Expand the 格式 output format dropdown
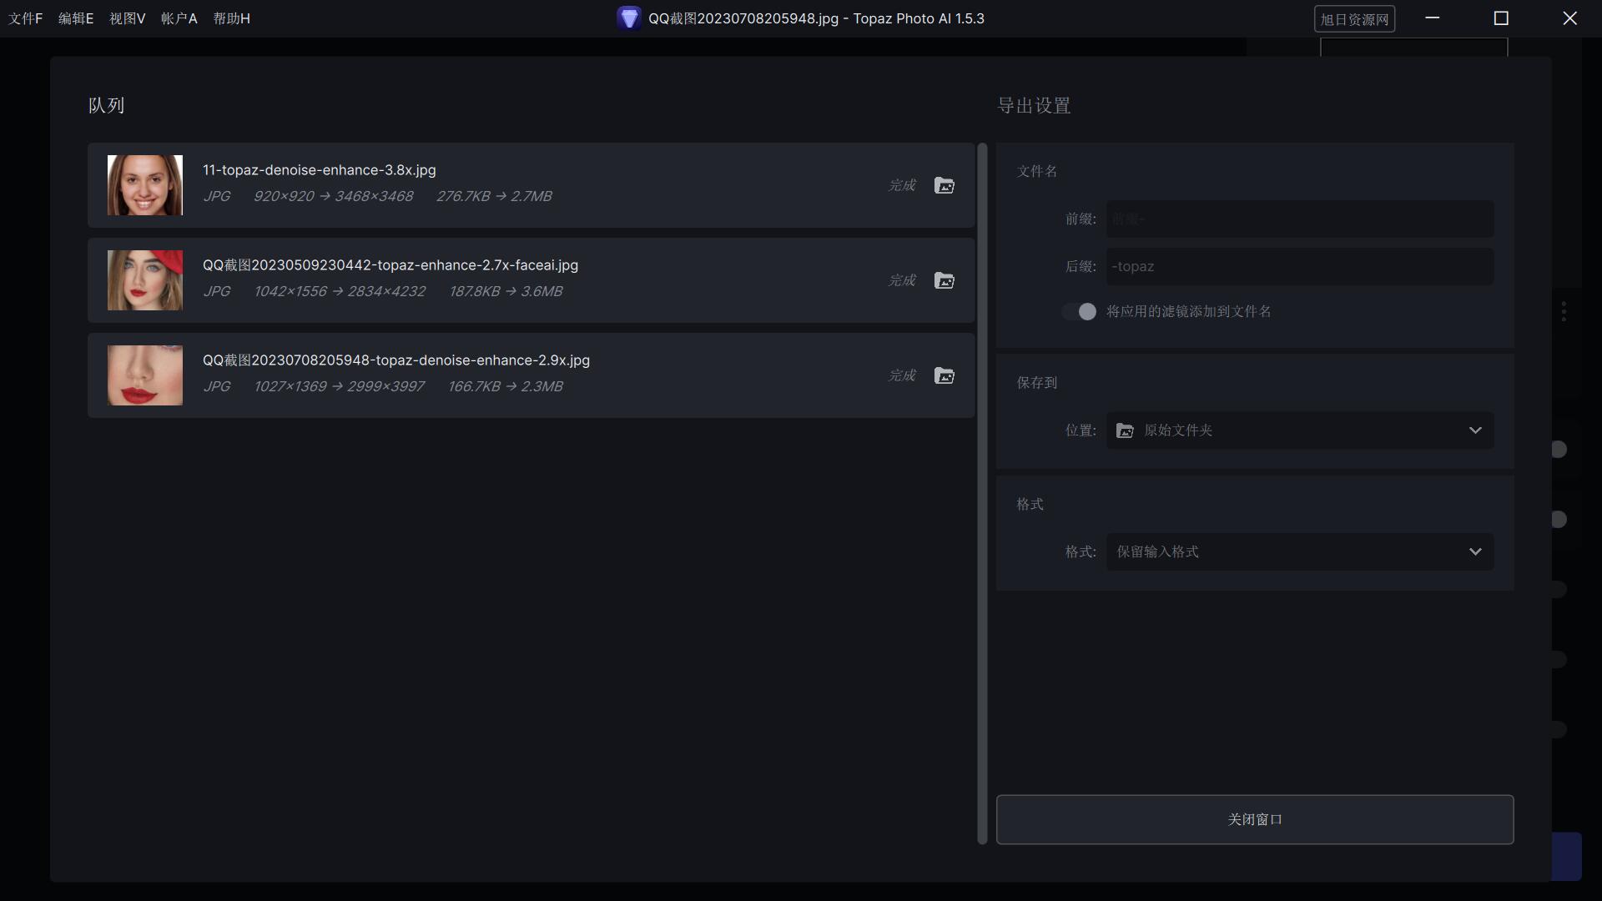This screenshot has height=901, width=1602. pos(1300,551)
